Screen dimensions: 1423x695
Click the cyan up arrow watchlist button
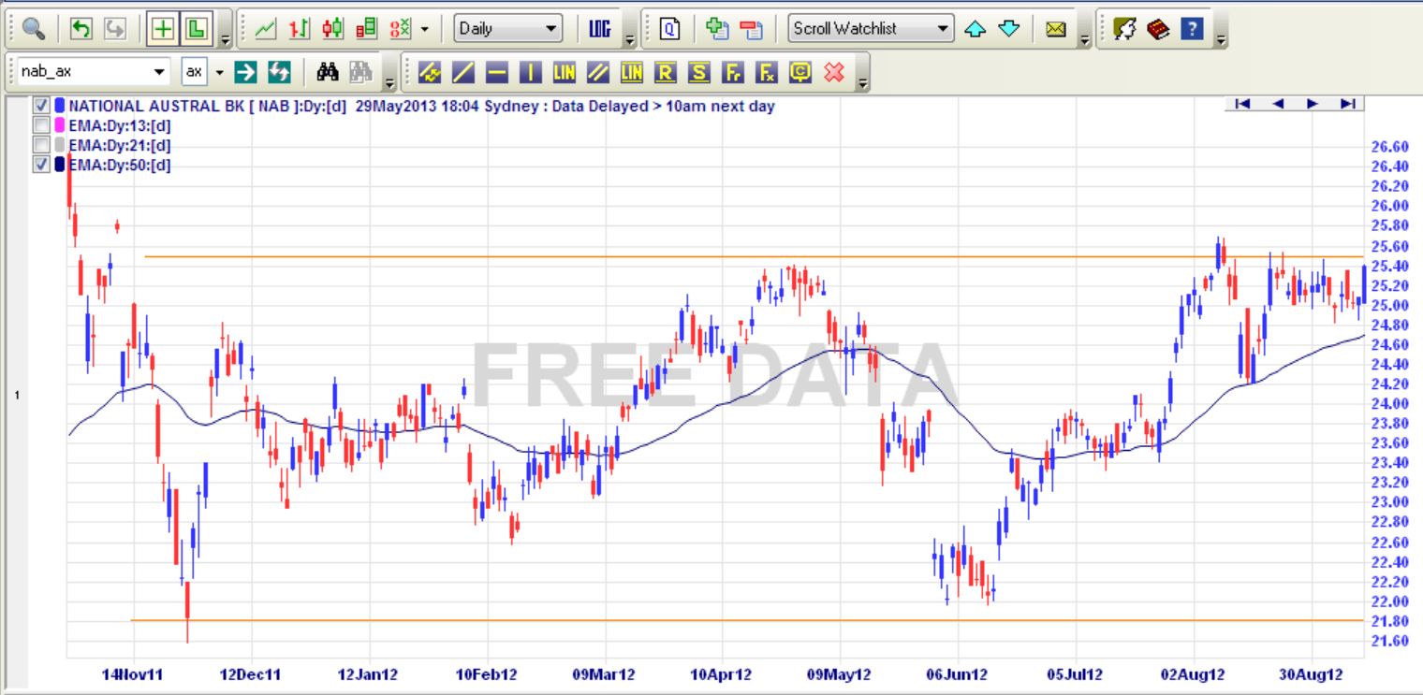[x=976, y=29]
